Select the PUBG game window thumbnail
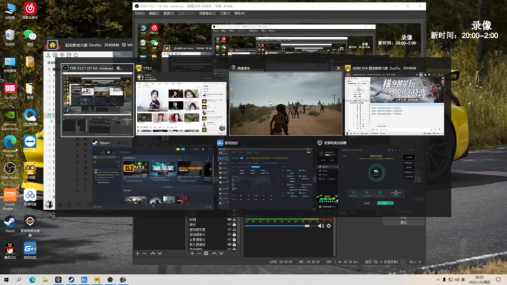The height and width of the screenshot is (285, 507). tap(285, 103)
